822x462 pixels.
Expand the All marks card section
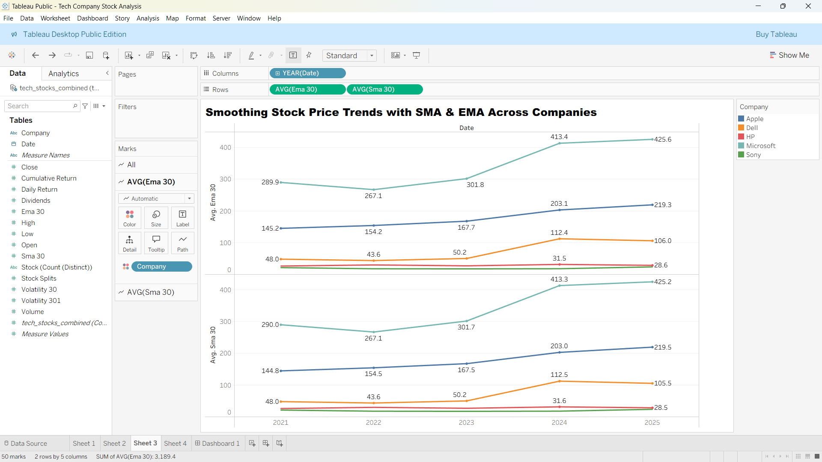pyautogui.click(x=156, y=165)
